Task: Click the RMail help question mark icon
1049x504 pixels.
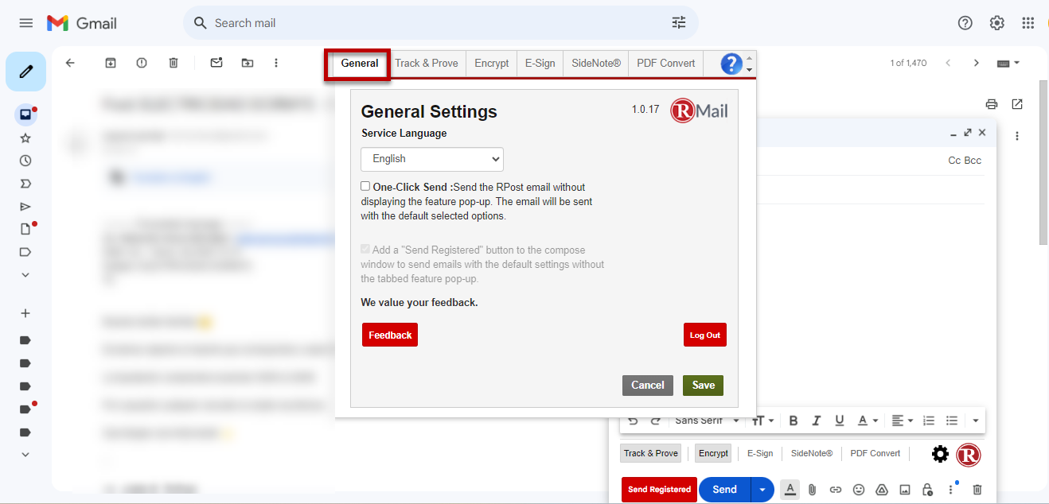Action: [731, 64]
